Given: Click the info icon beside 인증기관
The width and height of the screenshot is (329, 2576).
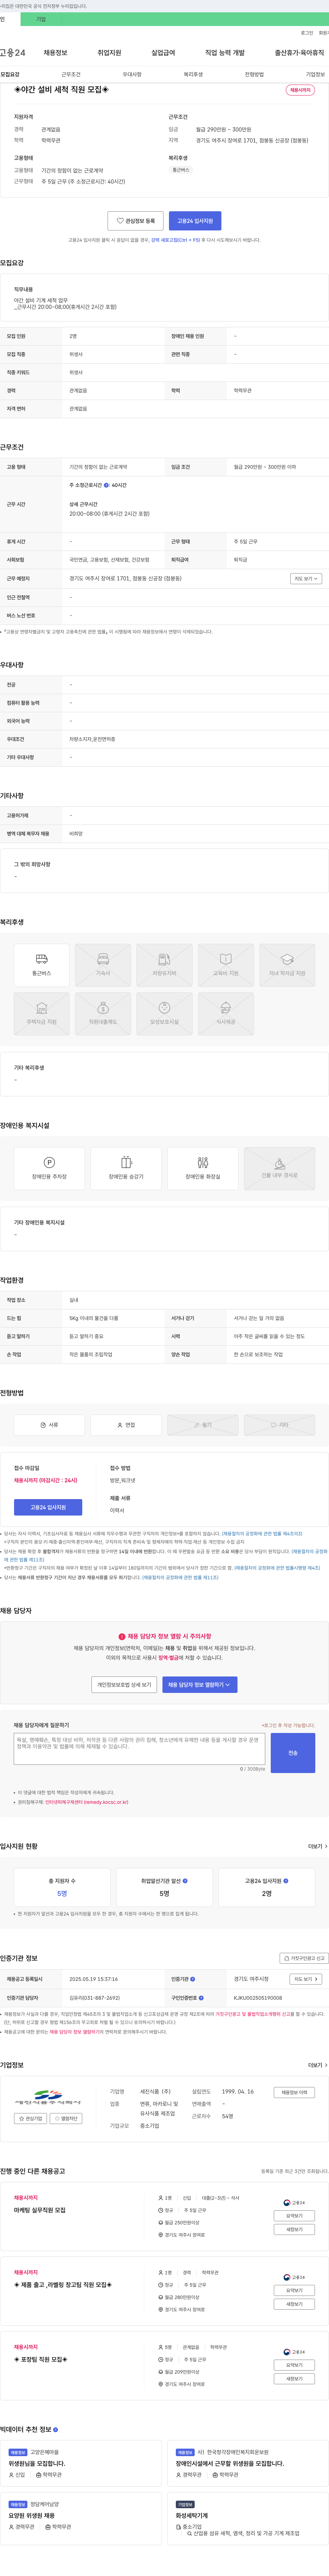Looking at the screenshot, I should pyautogui.click(x=193, y=1979).
